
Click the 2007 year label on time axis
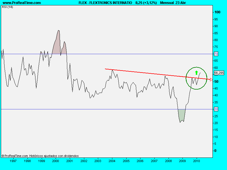(x=154, y=161)
